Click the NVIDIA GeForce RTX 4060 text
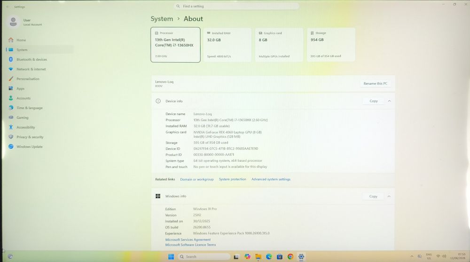This screenshot has width=470, height=262. click(x=227, y=132)
